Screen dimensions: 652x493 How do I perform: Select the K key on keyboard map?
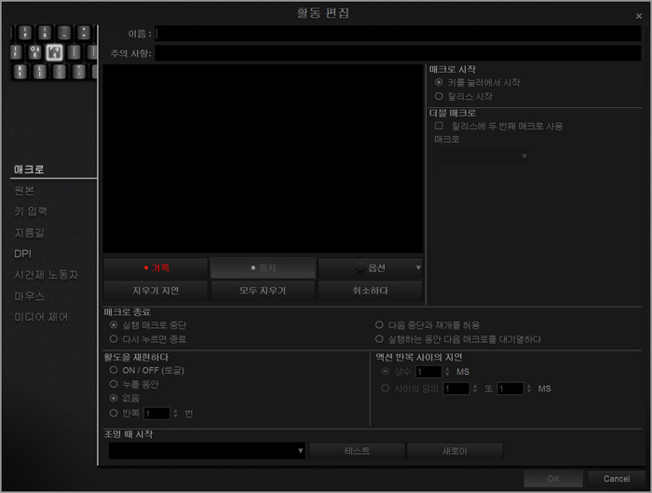[20, 72]
